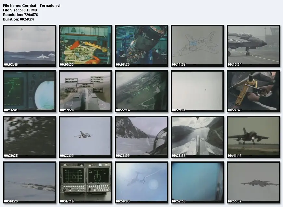This screenshot has height=207, width=283.
Task: Select the refueling frame at 00:44:29
Action: click(x=30, y=182)
